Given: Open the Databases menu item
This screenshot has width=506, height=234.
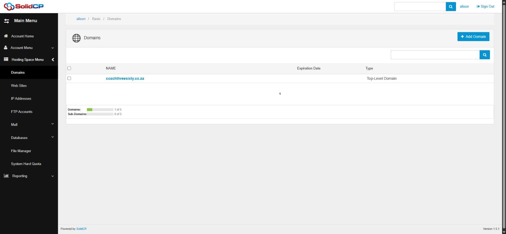Looking at the screenshot, I should [19, 138].
